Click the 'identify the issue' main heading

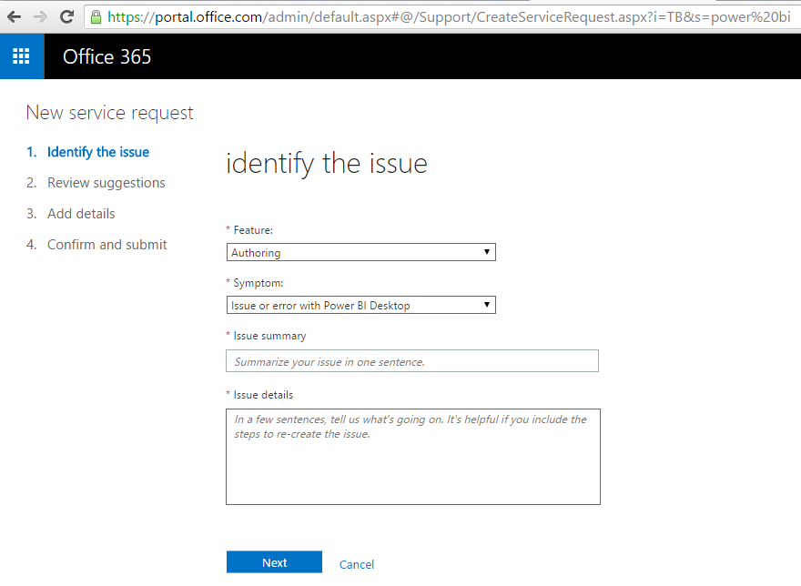(327, 164)
